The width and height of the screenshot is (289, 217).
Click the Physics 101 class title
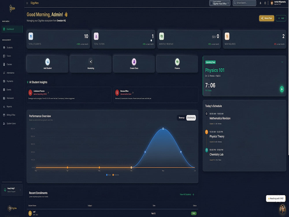click(x=215, y=70)
